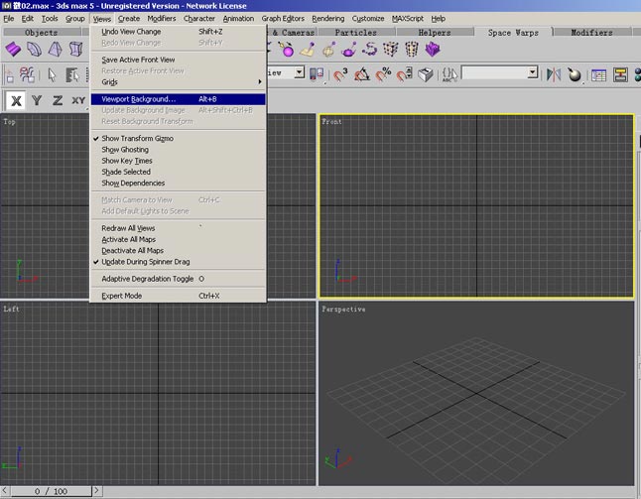Click the box-shaped icon after Spinner Snap
The width and height of the screenshot is (641, 499).
coord(426,74)
